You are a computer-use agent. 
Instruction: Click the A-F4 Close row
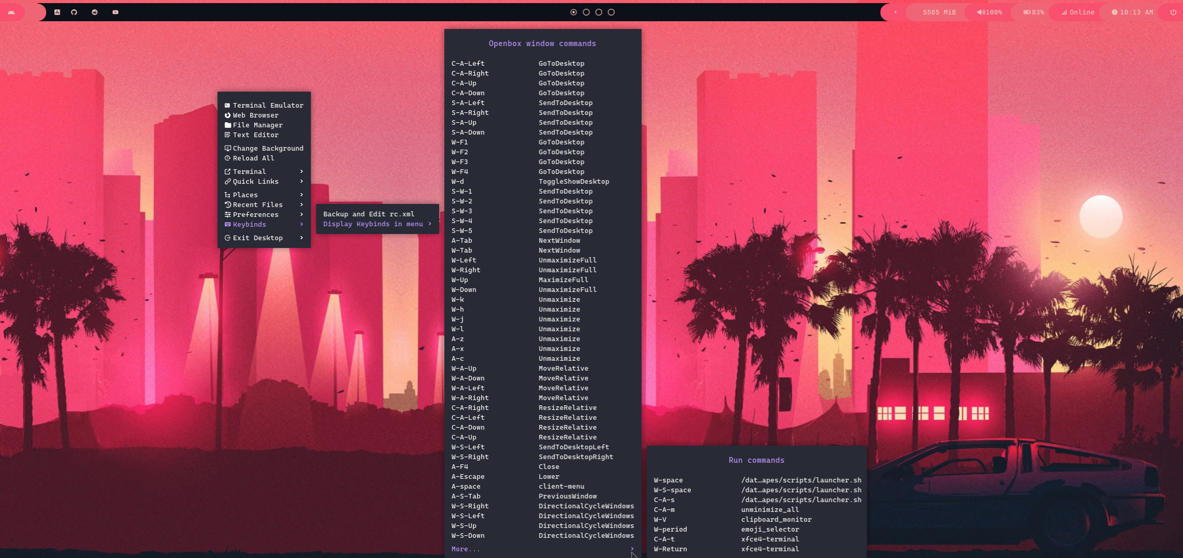coord(543,466)
